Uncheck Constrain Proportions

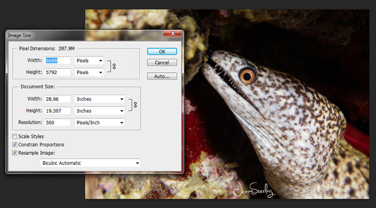15,145
